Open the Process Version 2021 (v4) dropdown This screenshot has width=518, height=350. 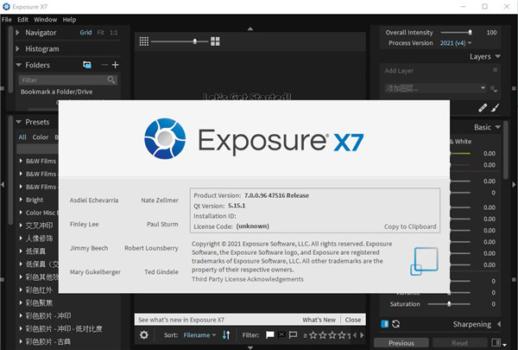click(x=456, y=43)
